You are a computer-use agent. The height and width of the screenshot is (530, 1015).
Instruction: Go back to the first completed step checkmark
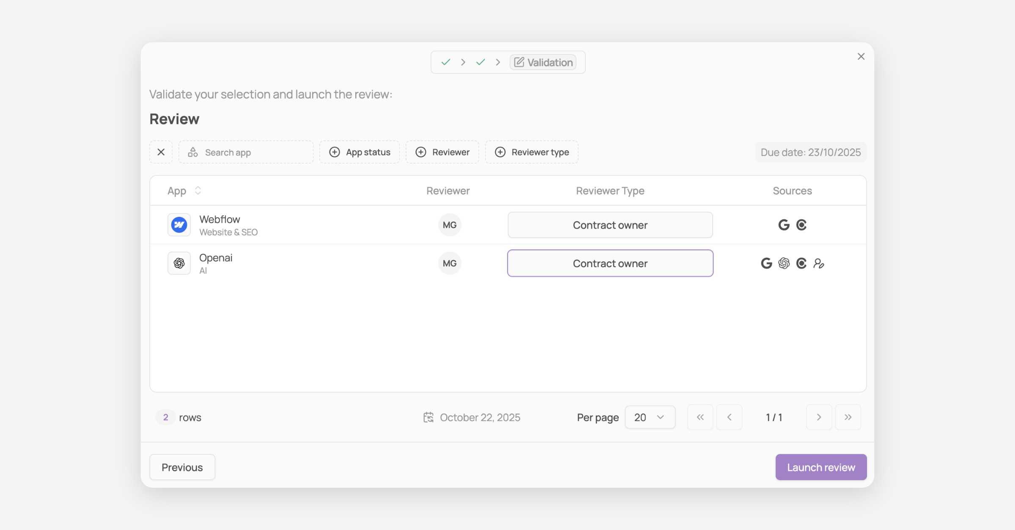pyautogui.click(x=446, y=63)
